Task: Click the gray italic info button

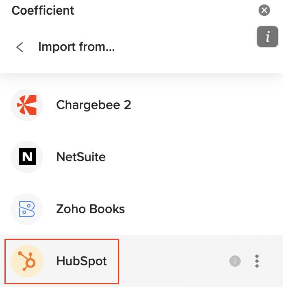Action: pos(267,37)
